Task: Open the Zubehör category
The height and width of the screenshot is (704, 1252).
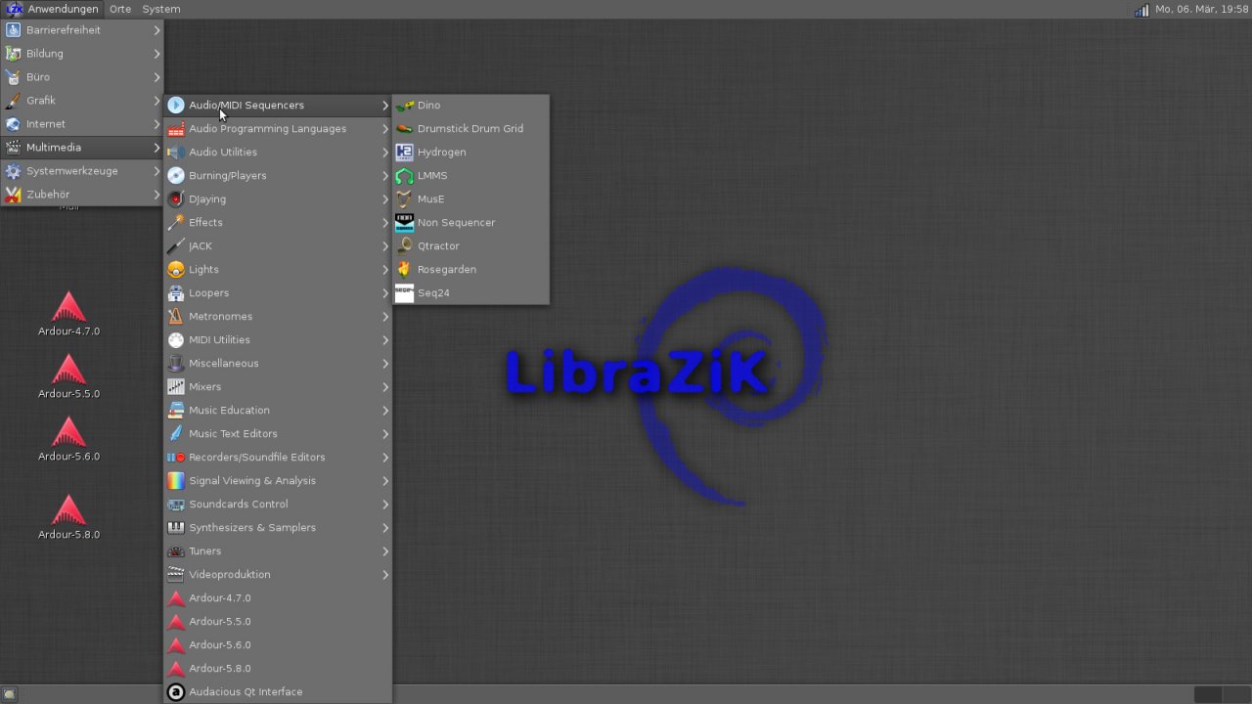Action: coord(82,195)
